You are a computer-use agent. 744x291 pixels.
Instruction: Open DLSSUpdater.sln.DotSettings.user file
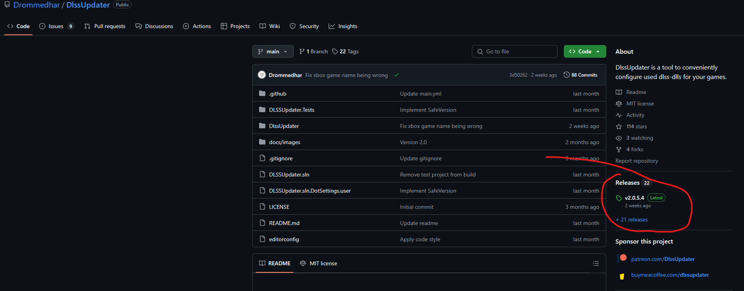tap(309, 191)
